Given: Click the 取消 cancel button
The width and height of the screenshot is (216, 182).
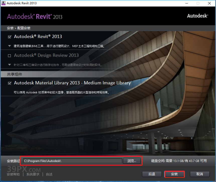Looking at the screenshot, I should click(200, 174).
